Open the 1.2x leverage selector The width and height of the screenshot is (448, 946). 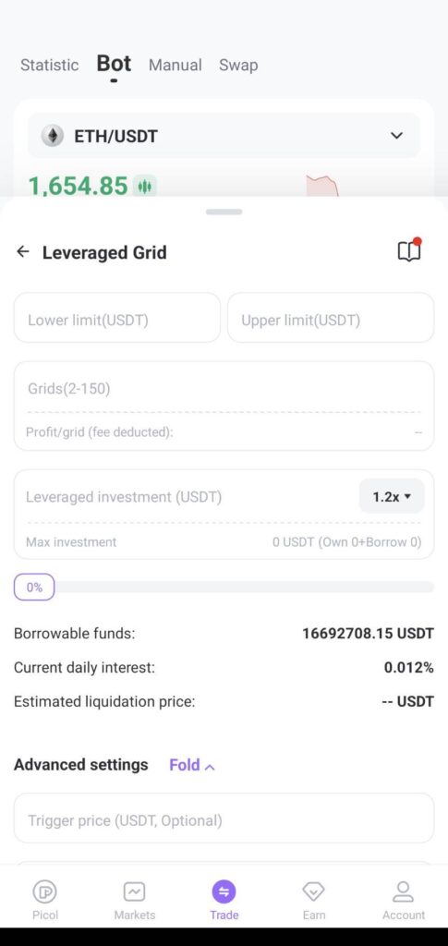(392, 496)
